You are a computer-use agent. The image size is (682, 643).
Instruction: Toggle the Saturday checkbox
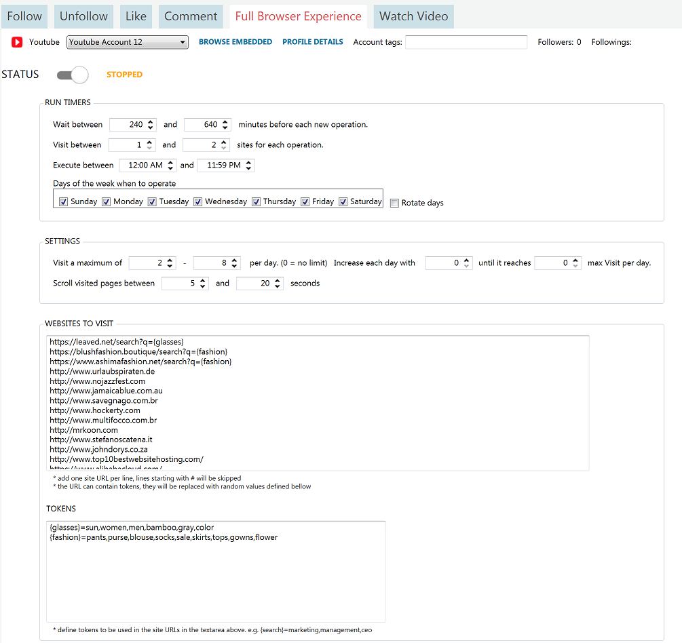(x=343, y=201)
